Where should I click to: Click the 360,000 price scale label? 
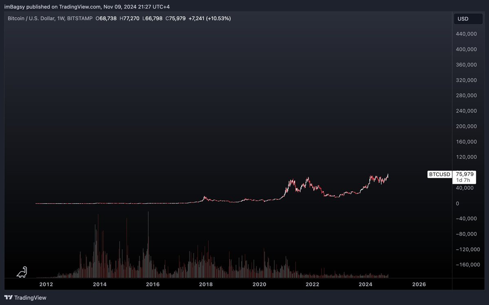[467, 65]
